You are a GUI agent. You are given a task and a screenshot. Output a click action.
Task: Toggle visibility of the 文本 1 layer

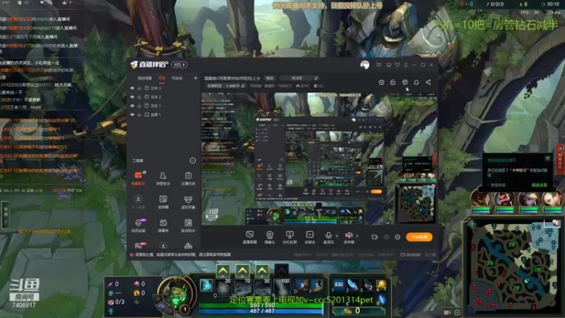coord(132,105)
